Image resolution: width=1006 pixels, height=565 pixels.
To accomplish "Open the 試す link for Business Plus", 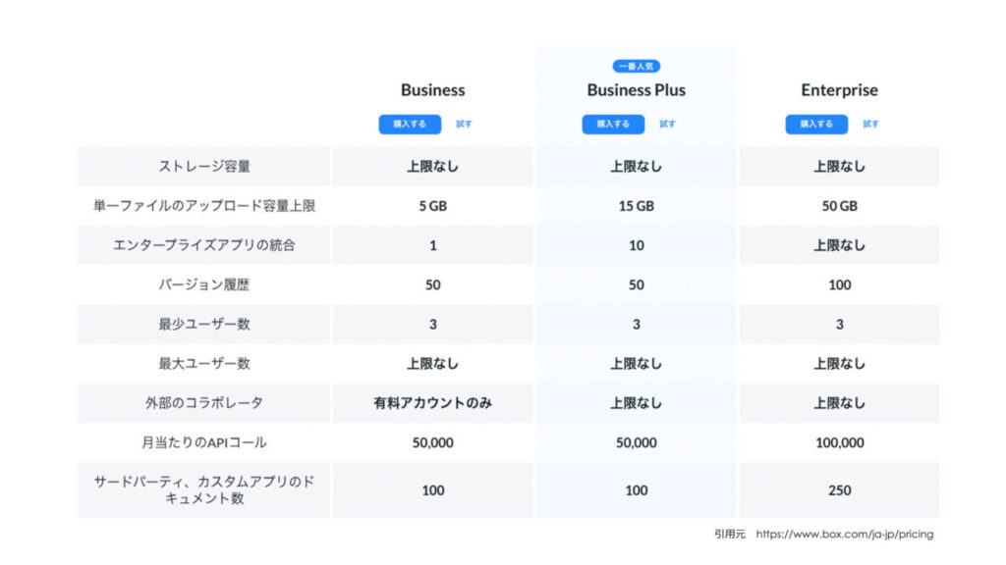I will tap(667, 124).
